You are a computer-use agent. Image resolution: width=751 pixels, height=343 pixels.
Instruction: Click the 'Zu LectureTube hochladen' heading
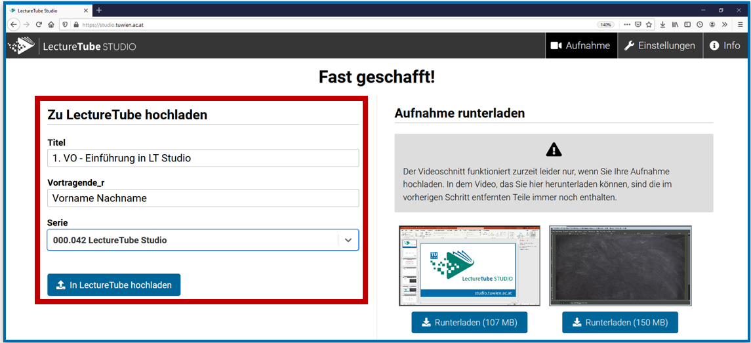coord(127,115)
